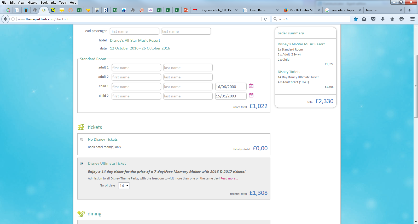
Task: Focus the child 2 last name field
Action: [188, 96]
